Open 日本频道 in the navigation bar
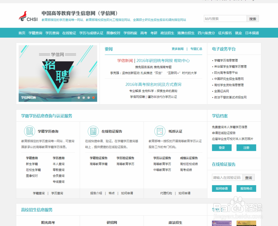Viewport: 278px width, 226px height. 252,33
